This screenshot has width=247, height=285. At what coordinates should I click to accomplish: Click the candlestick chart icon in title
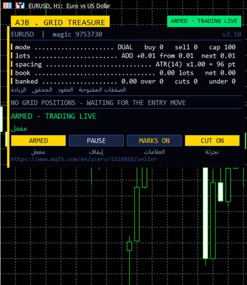tap(20, 6)
